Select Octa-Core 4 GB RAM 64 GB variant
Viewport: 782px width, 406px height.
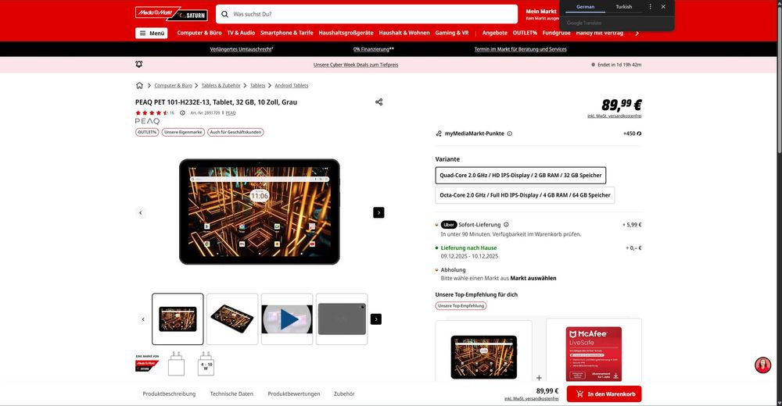click(525, 195)
